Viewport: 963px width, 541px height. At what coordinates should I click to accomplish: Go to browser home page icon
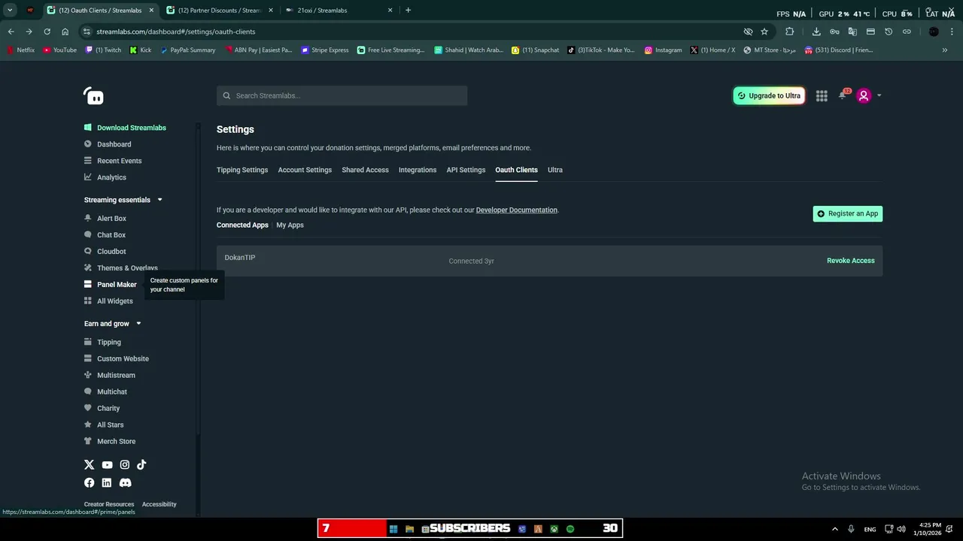(65, 32)
